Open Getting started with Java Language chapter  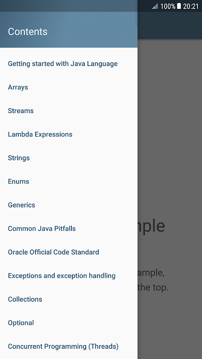pos(69,64)
